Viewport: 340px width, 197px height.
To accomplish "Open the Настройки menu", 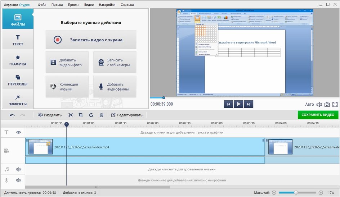I will pyautogui.click(x=107, y=5).
